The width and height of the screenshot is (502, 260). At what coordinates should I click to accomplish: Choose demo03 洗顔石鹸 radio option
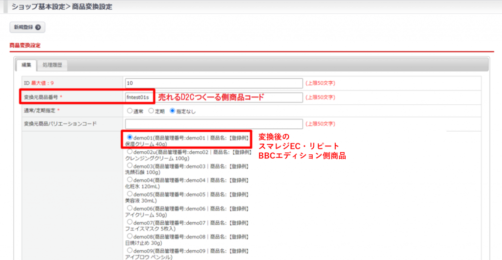click(130, 166)
